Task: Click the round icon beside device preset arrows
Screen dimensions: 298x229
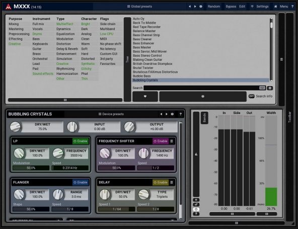Action: click(172, 114)
